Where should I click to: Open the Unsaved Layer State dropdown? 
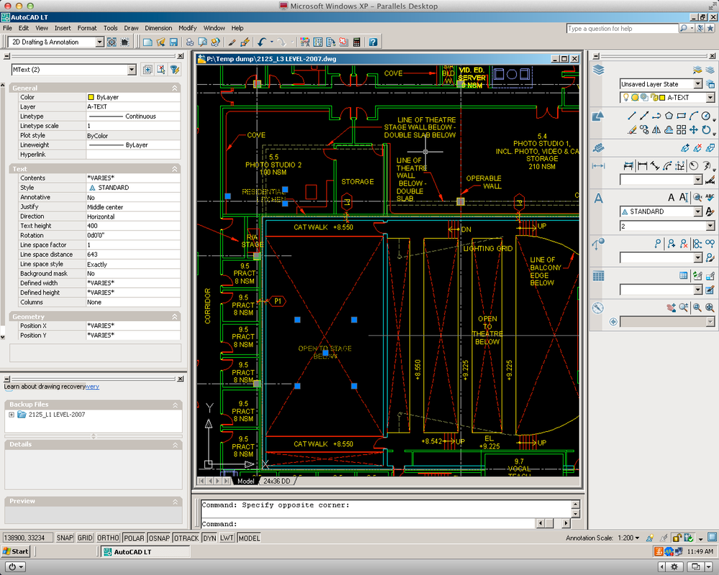(x=697, y=84)
